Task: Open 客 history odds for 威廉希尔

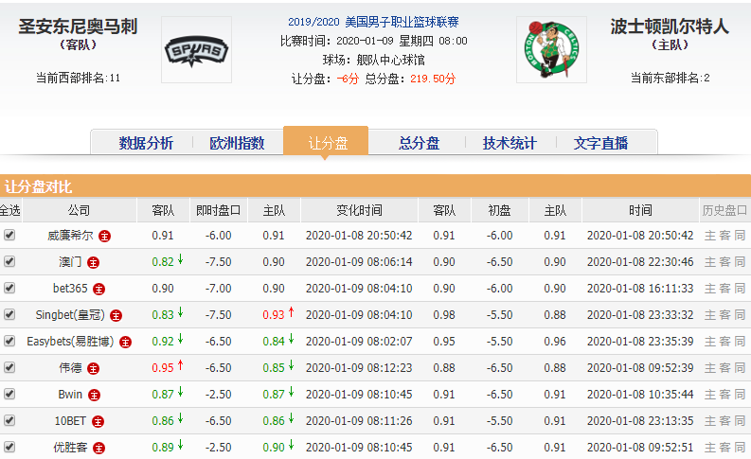Action: (725, 236)
